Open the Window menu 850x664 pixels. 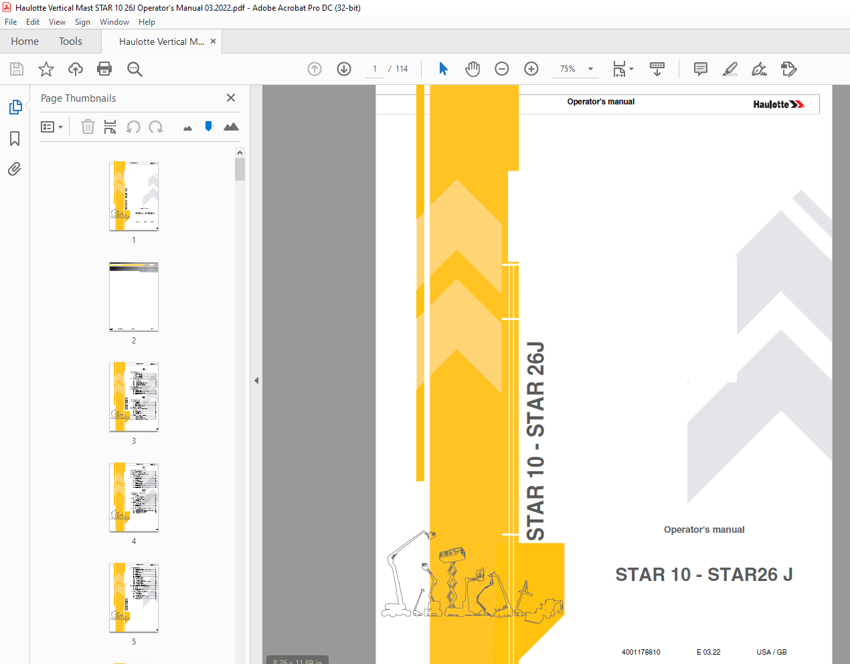[x=114, y=22]
